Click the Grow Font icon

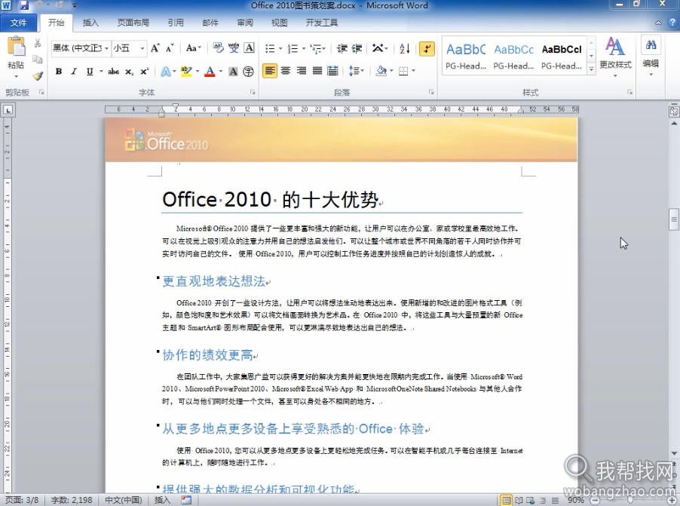(155, 48)
